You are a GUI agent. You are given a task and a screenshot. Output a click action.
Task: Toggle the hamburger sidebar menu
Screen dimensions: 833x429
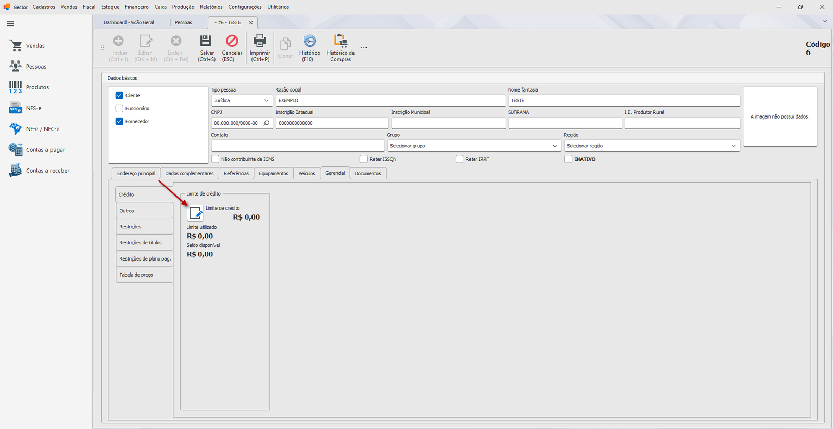[x=10, y=23]
